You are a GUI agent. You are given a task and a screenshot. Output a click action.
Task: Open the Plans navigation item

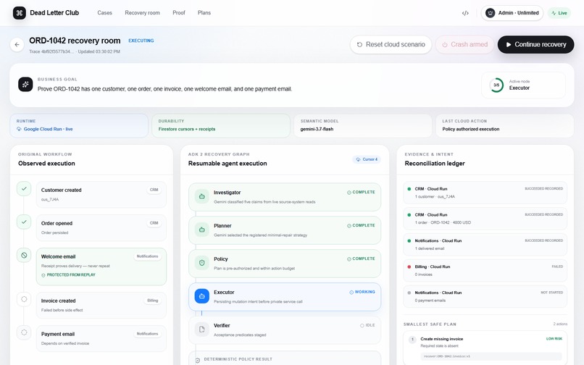click(204, 12)
